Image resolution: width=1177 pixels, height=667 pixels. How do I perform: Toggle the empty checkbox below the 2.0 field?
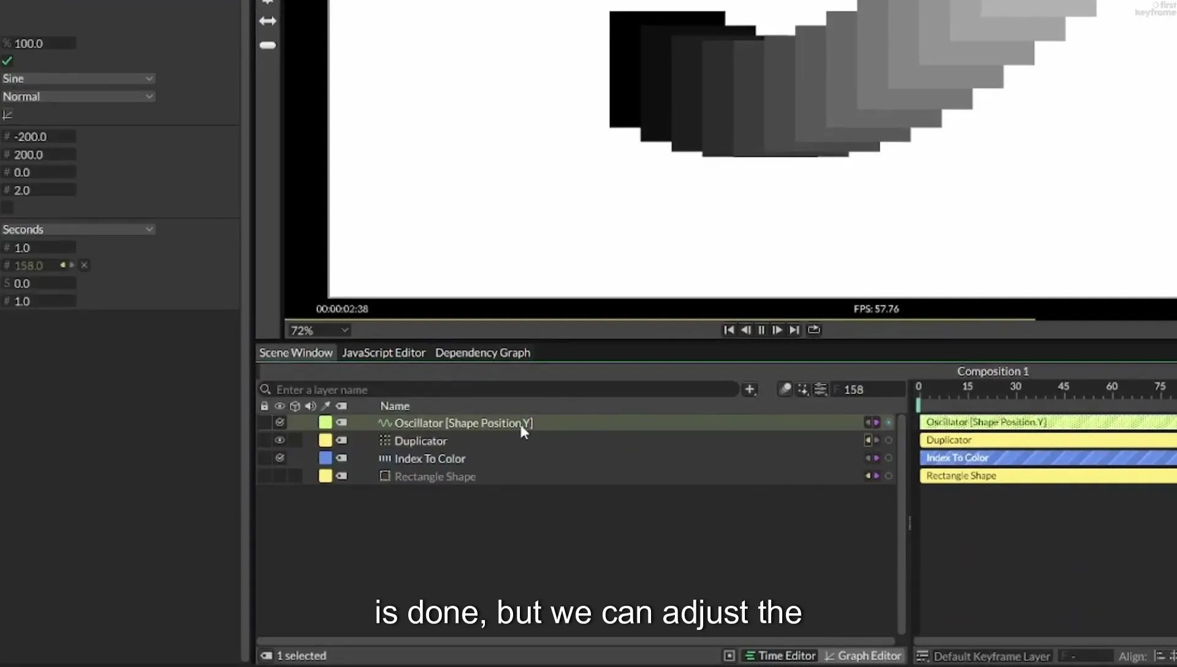click(x=7, y=208)
